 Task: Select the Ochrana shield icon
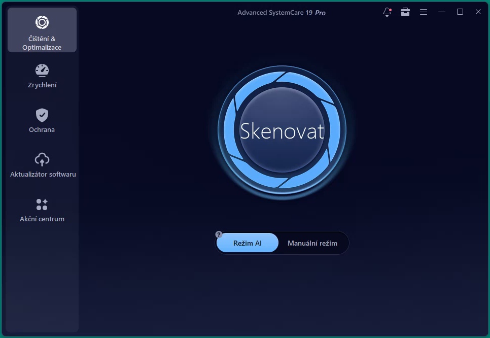click(42, 115)
